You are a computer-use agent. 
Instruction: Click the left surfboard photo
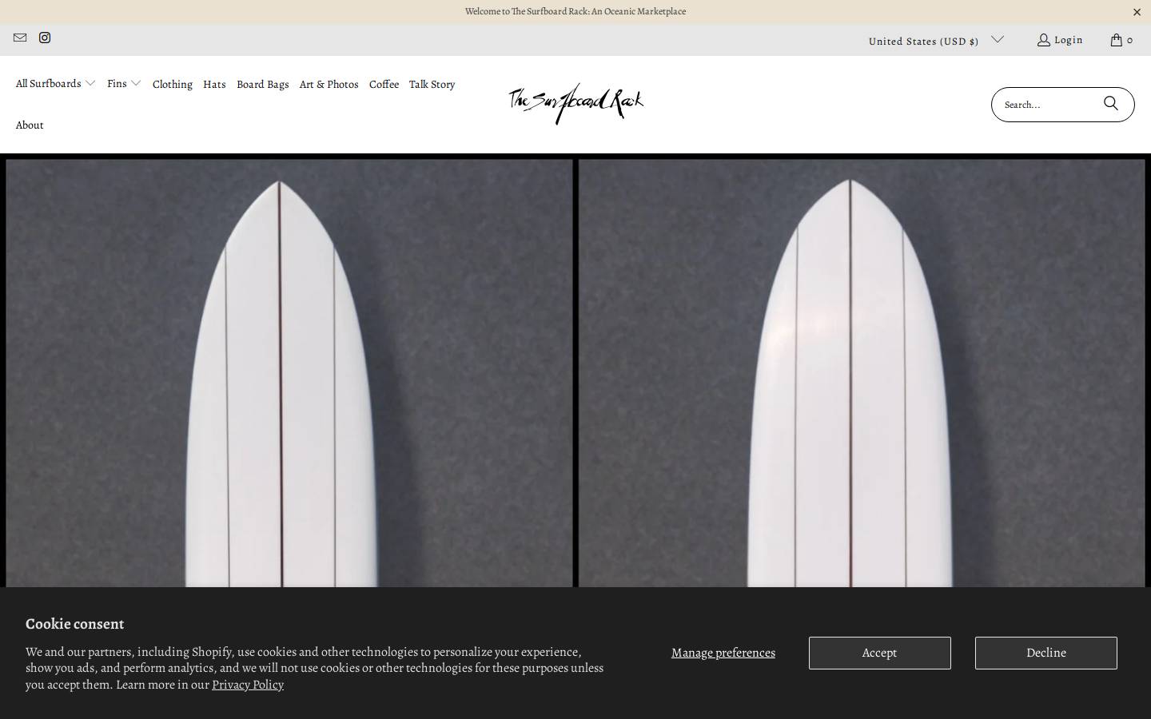coord(289,373)
